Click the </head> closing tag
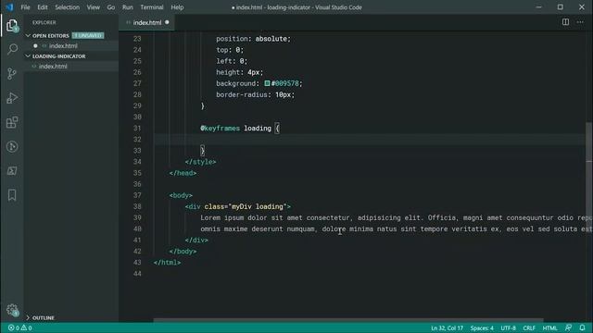The height and width of the screenshot is (333, 593). click(183, 173)
